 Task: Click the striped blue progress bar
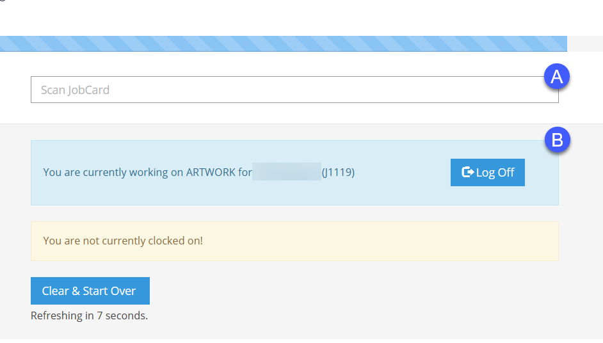(x=282, y=44)
